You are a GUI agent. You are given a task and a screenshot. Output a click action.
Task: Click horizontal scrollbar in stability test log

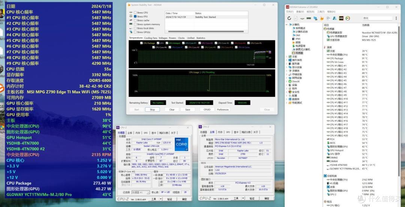[206, 32]
